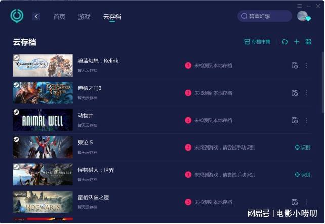This screenshot has height=224, width=325.
Task: Open 霍格沃兹之遗 thumbnail
Action: [x=43, y=202]
